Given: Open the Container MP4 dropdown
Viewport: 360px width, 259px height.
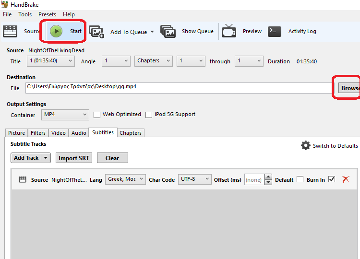Looking at the screenshot, I should [x=65, y=115].
